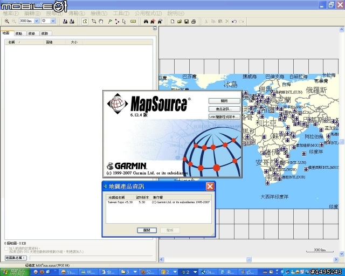Click the third binoculars find recent icon
The width and height of the screenshot is (345, 276).
(160, 21)
